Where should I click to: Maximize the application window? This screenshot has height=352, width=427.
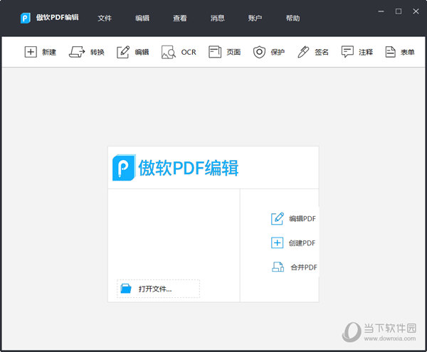coord(399,11)
